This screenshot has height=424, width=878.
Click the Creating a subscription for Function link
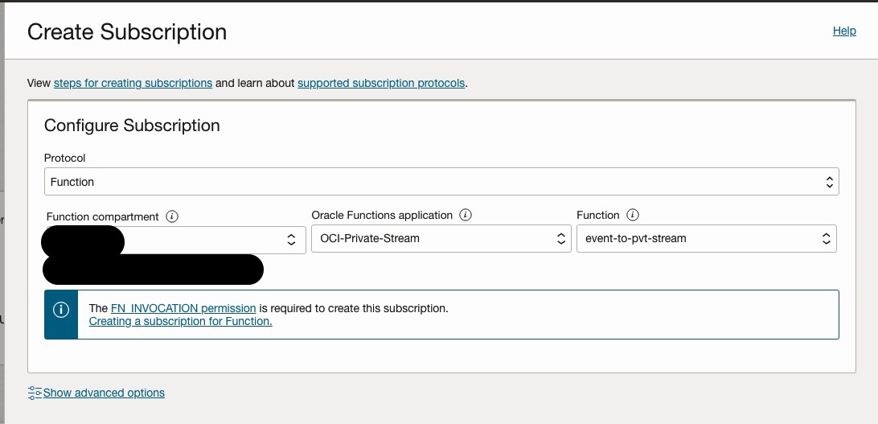pos(180,322)
